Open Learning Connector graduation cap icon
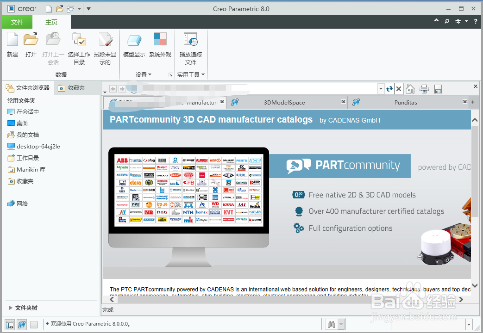Viewport: 483px width, 333px height. tap(458, 21)
